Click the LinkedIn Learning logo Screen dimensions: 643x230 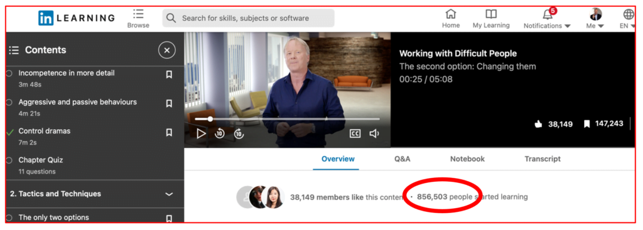[x=77, y=18]
